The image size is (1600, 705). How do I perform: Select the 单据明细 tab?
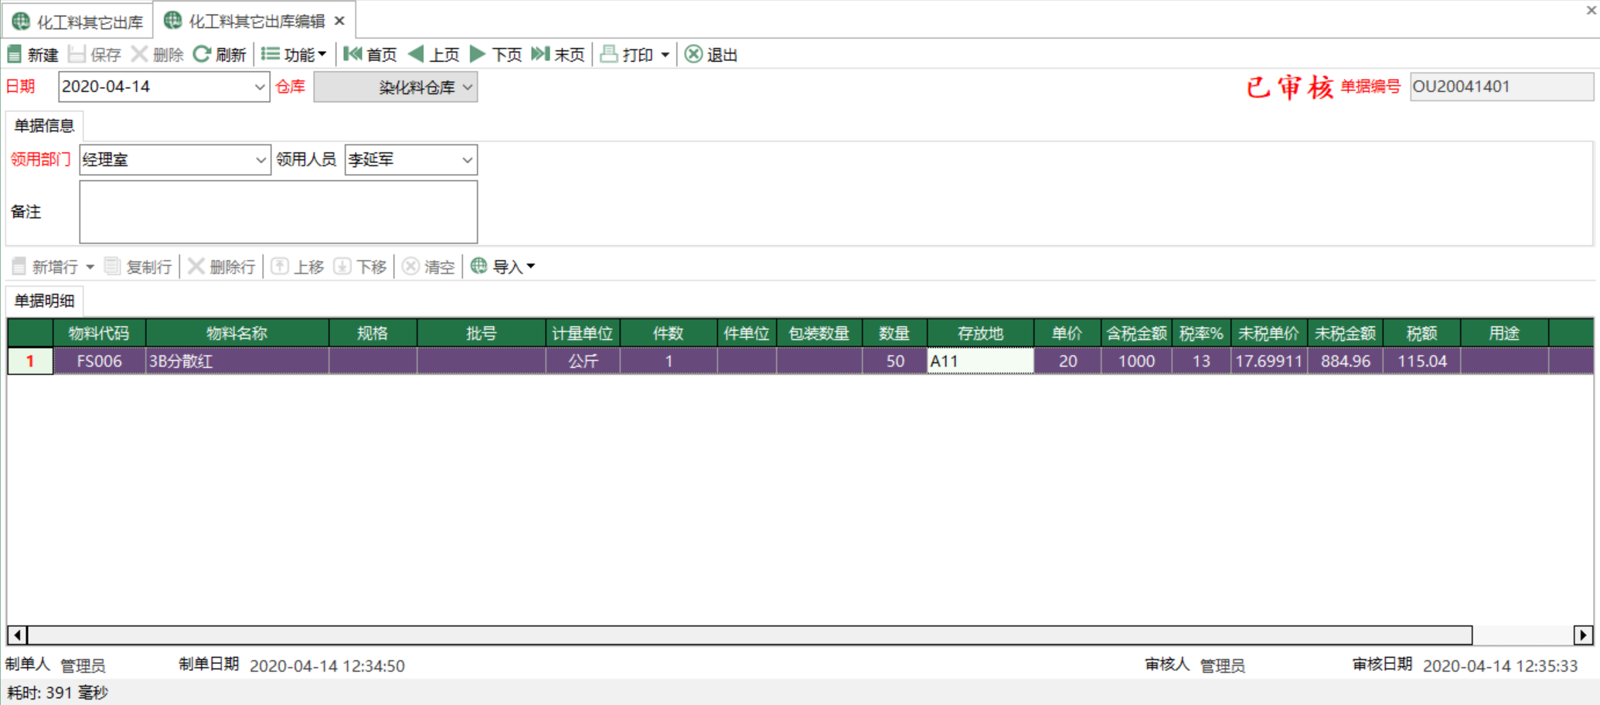[44, 301]
